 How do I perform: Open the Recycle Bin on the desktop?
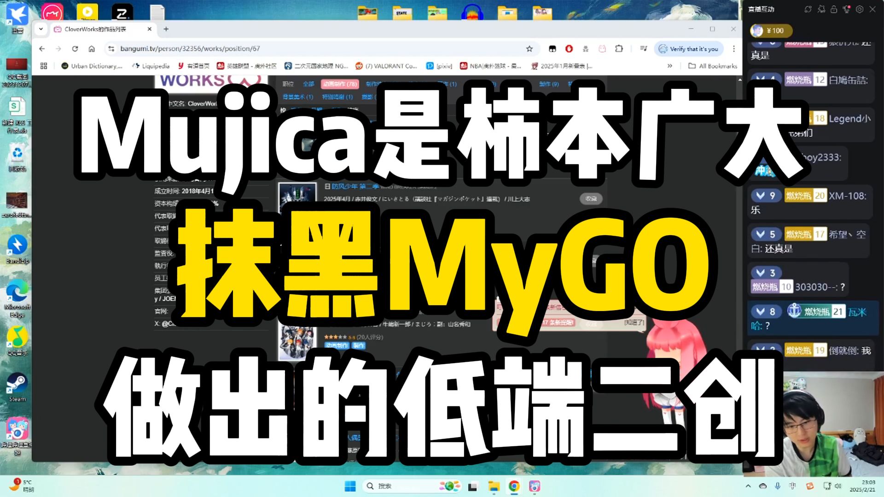17,158
